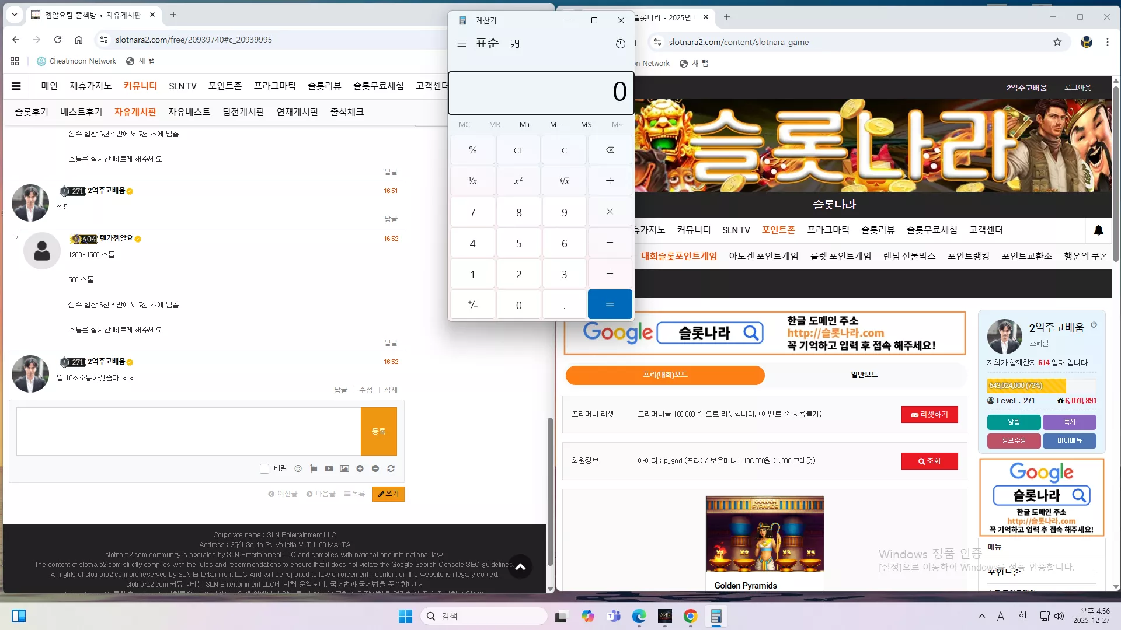This screenshot has width=1121, height=630.
Task: Open Task View from the taskbar
Action: coord(561,617)
